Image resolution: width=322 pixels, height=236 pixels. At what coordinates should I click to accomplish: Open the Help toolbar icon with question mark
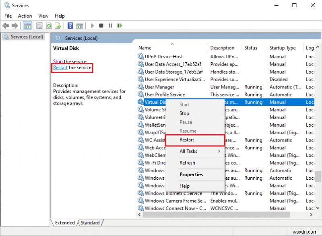(x=70, y=26)
